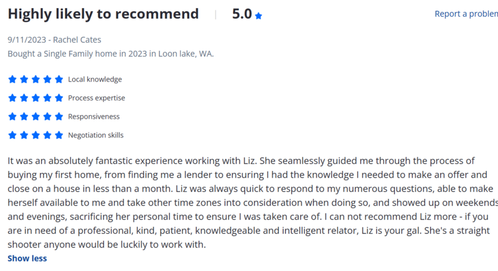Click the Local knowledge label
The image size is (498, 271).
[95, 80]
